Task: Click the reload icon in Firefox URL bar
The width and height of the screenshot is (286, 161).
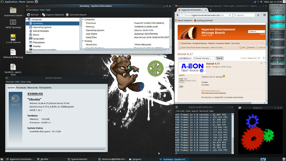Action: 230,15
